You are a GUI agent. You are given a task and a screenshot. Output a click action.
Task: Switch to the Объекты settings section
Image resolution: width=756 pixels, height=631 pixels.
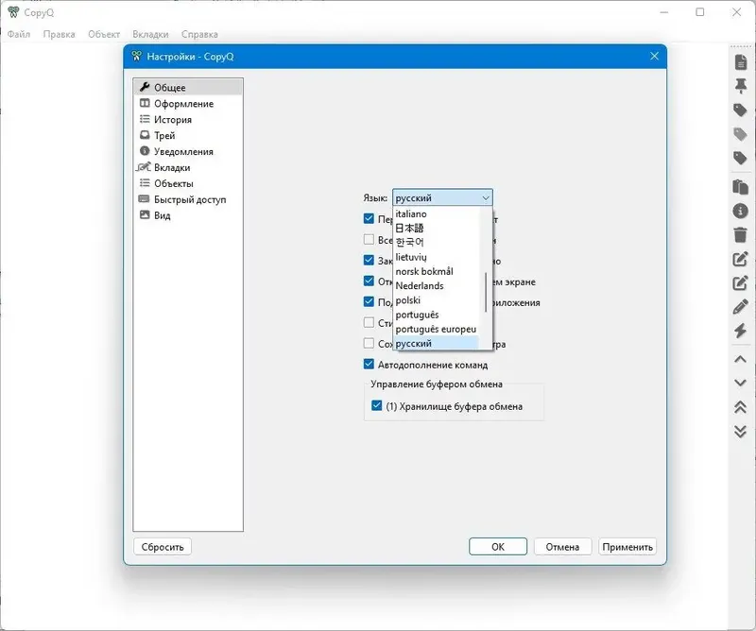pyautogui.click(x=188, y=183)
